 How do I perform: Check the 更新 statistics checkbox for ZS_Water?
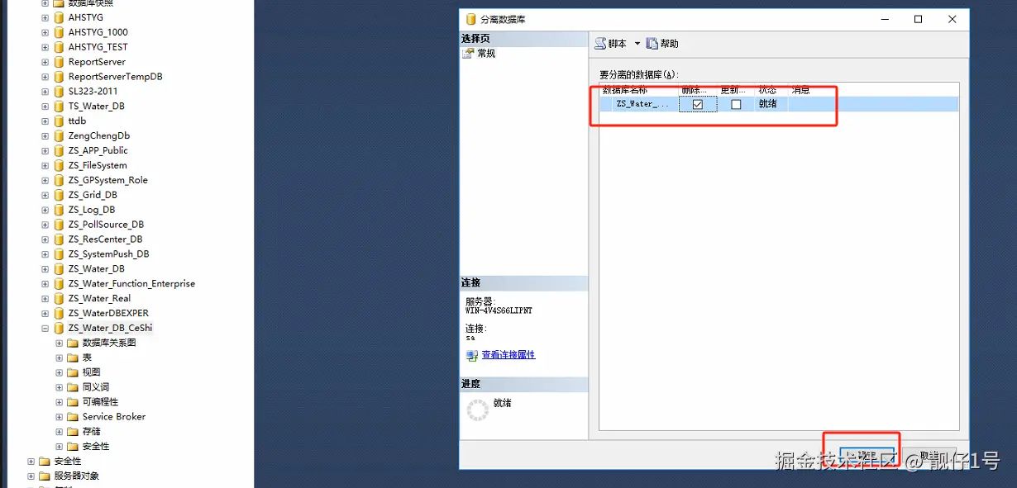[736, 105]
